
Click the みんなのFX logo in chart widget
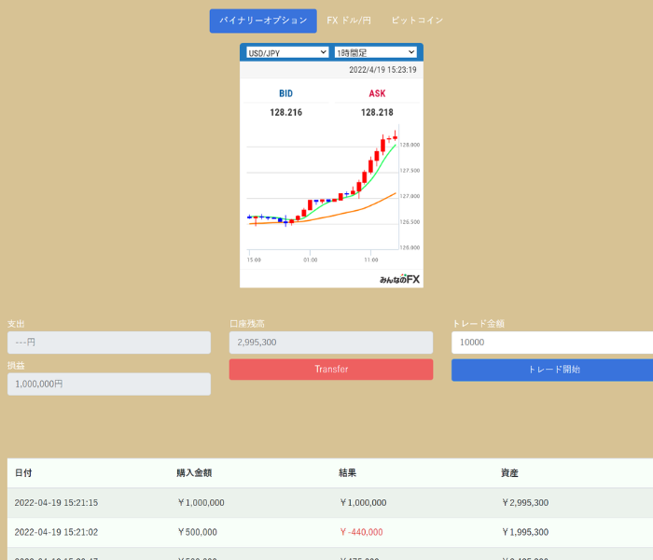click(x=399, y=279)
